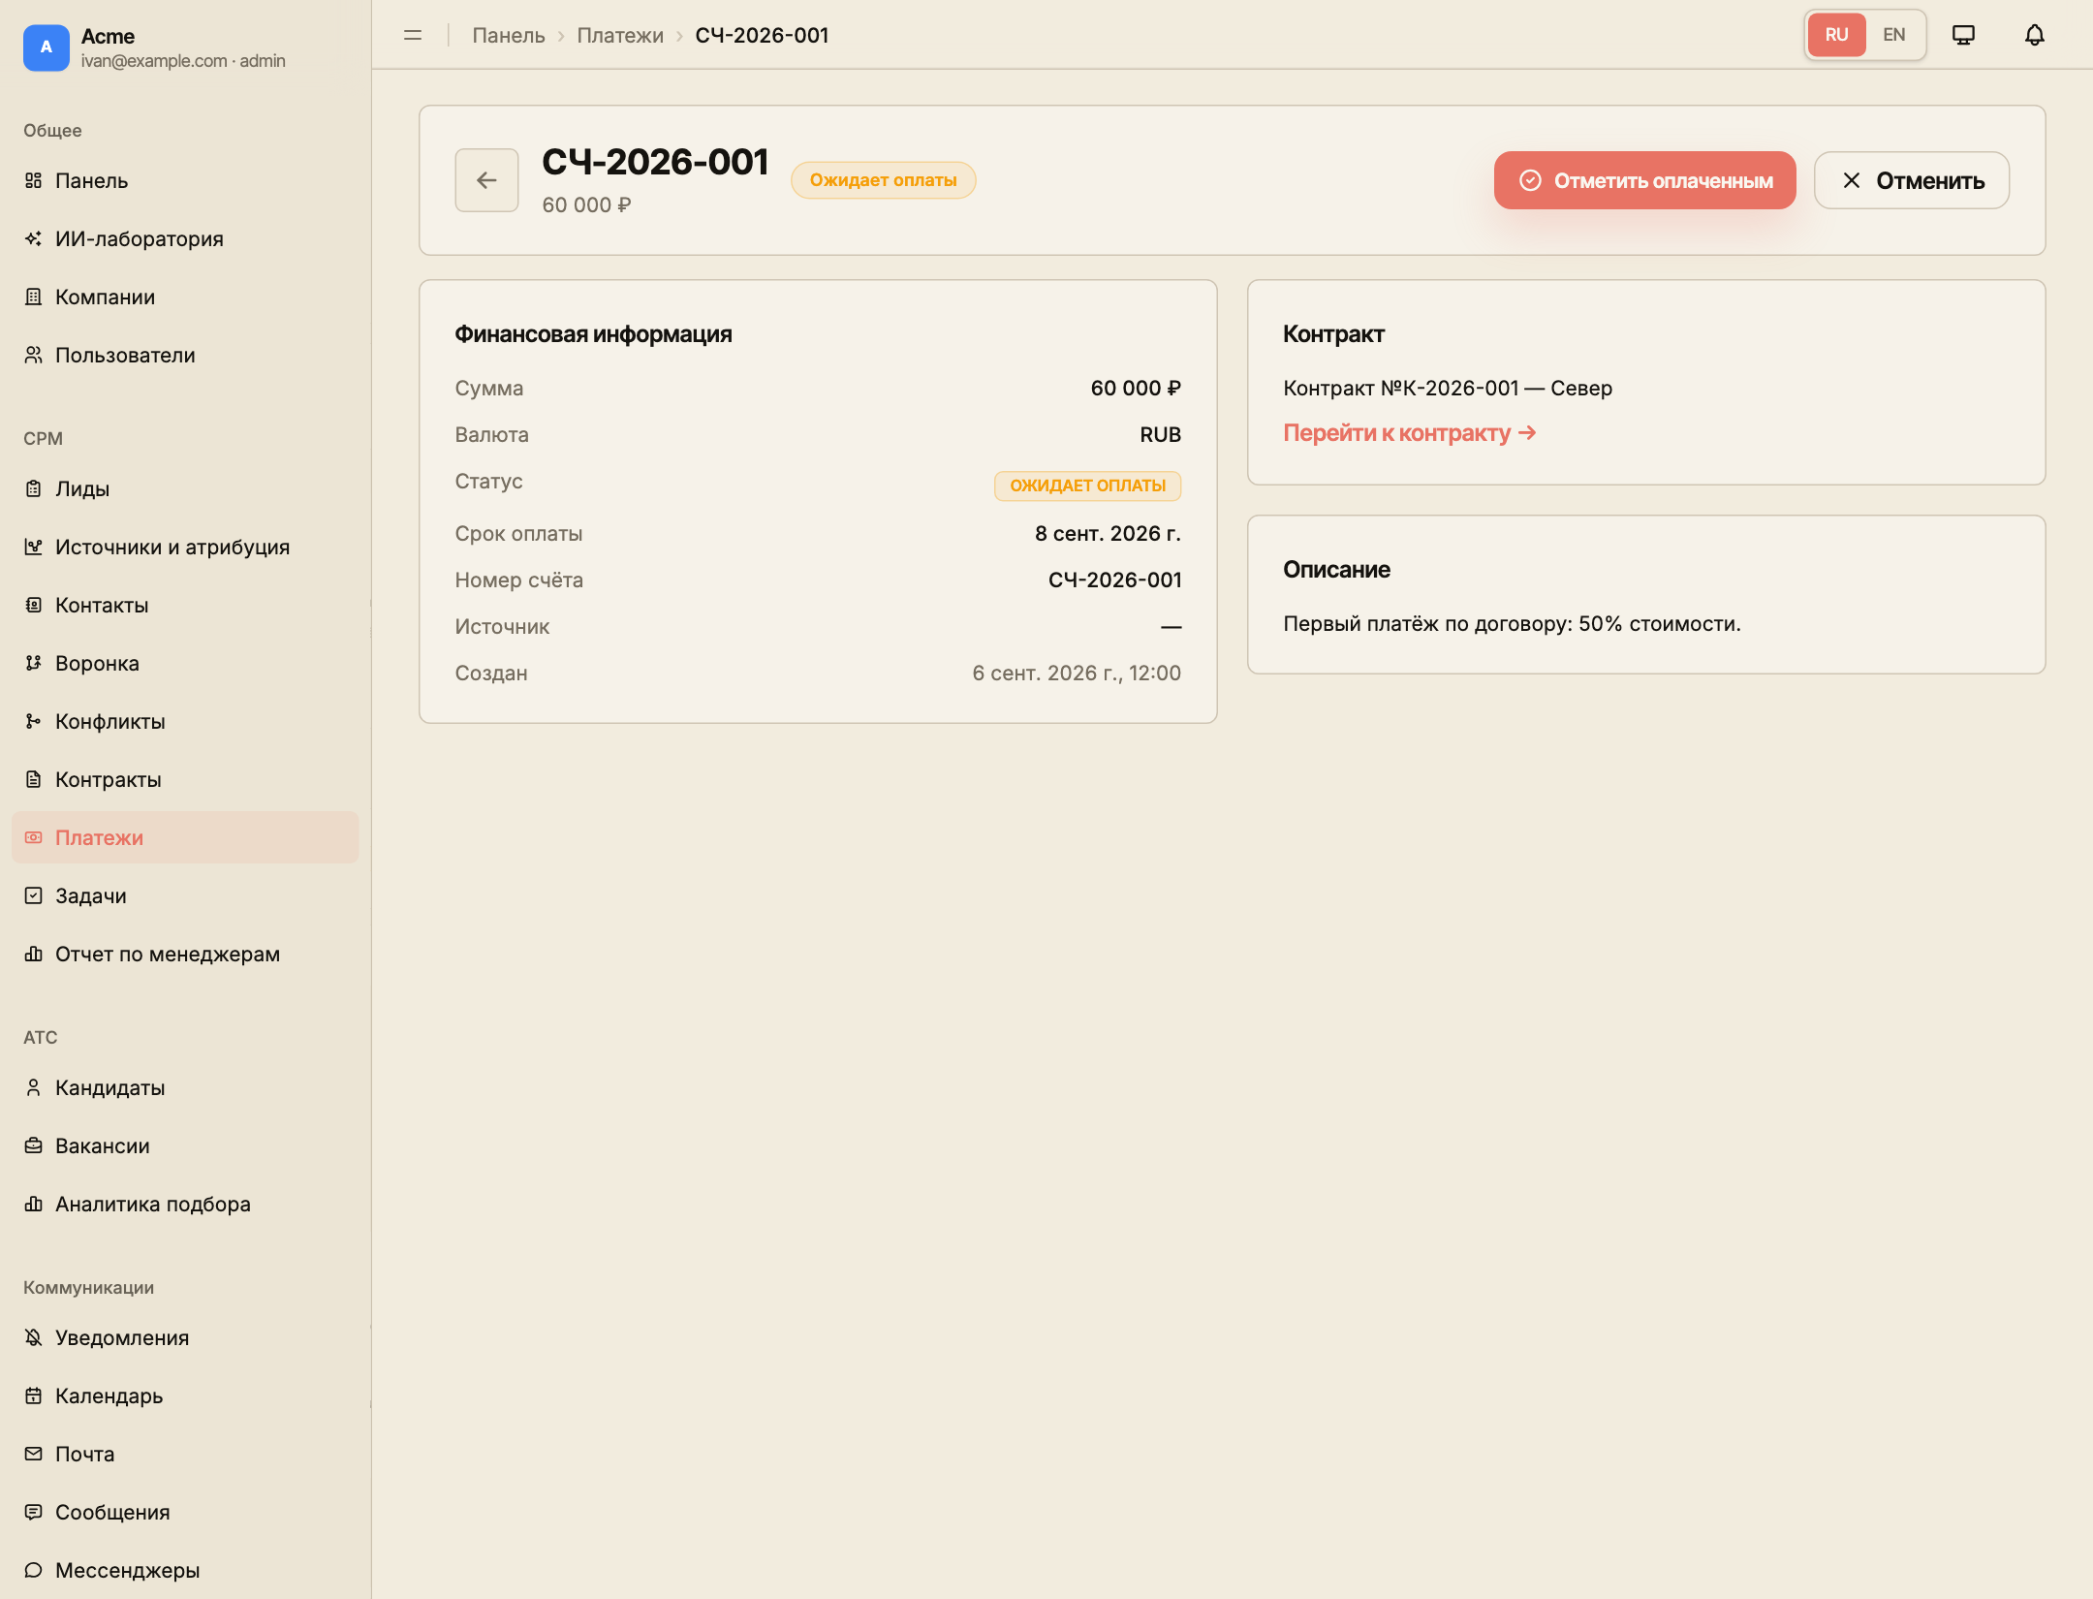Open ИИ-лаборатория sparkle icon
This screenshot has width=2093, height=1599.
click(x=34, y=238)
